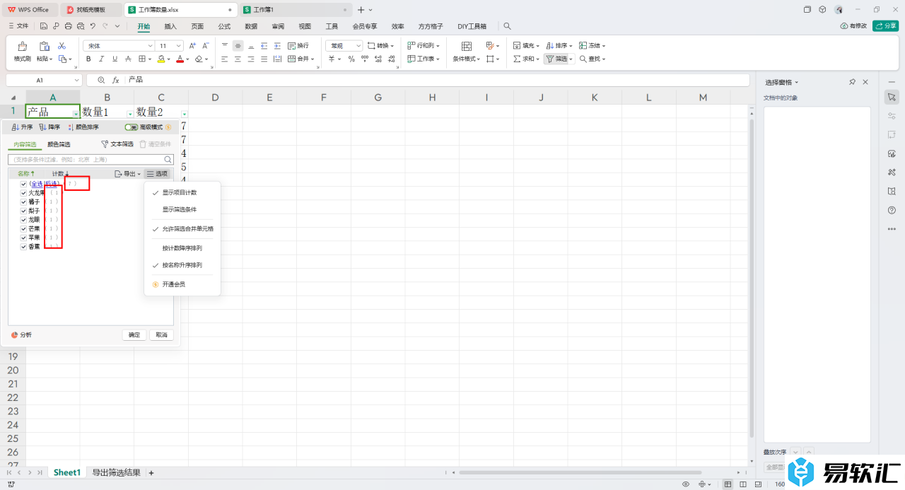The height and width of the screenshot is (490, 905).
Task: Open the 插入 ribbon tab
Action: pos(170,26)
